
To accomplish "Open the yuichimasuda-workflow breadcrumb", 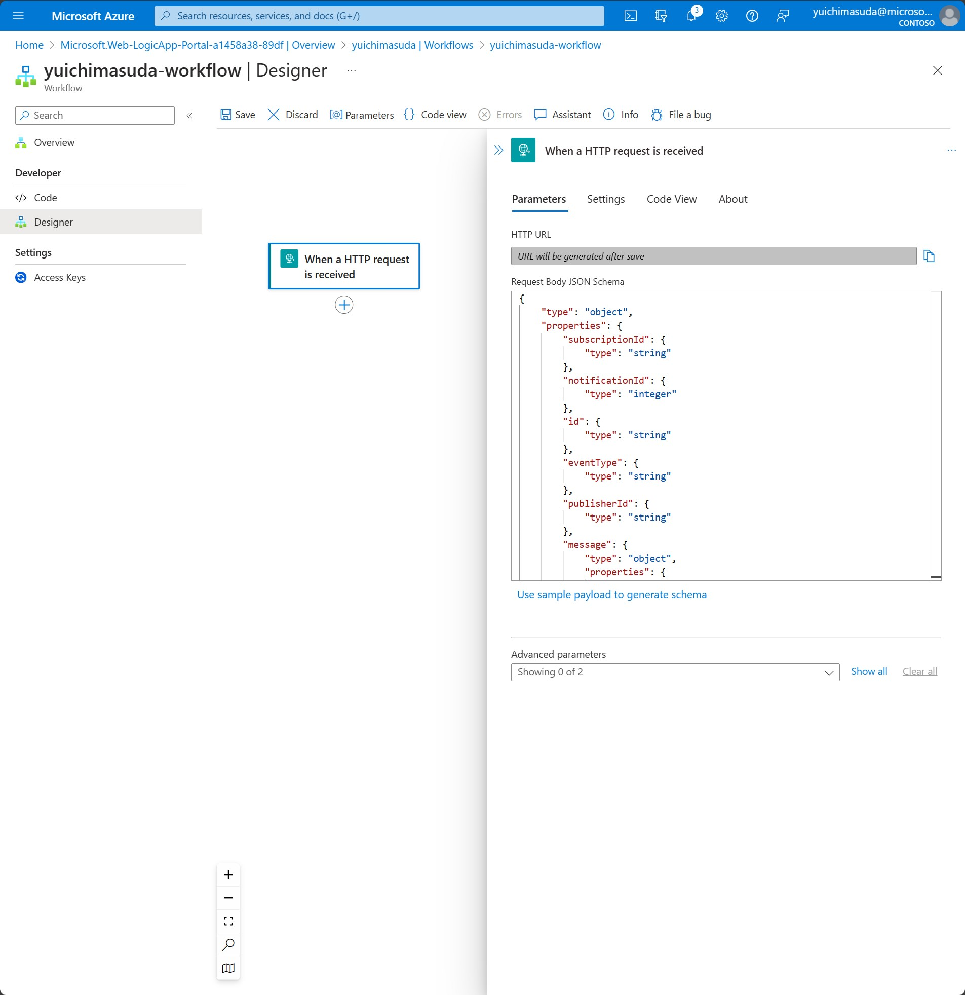I will [x=546, y=45].
